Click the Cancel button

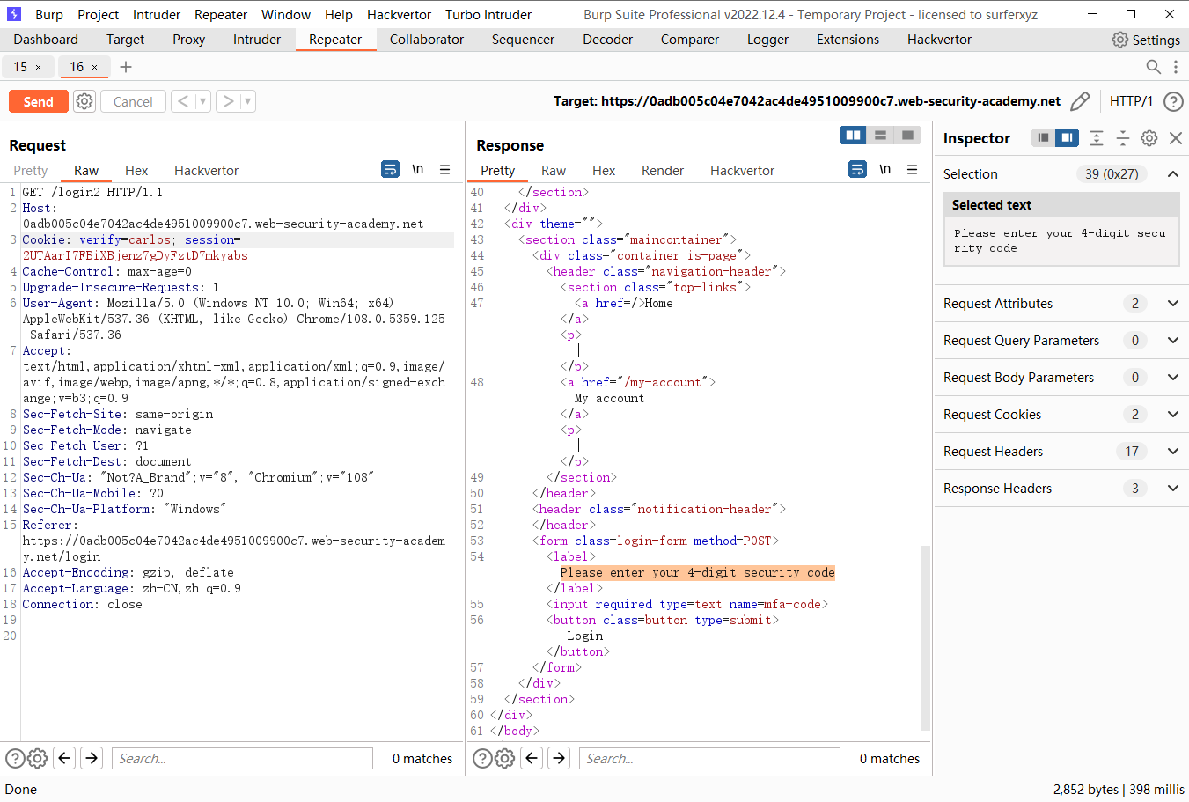133,101
